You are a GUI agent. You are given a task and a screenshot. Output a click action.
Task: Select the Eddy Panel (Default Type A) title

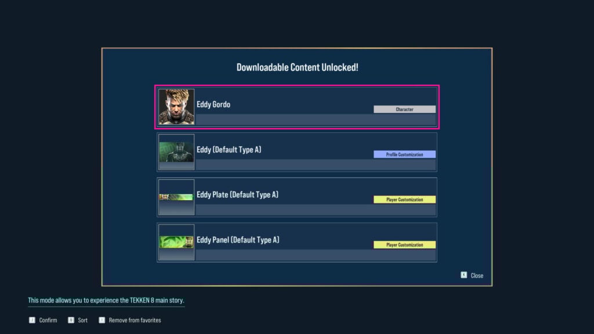tap(238, 240)
